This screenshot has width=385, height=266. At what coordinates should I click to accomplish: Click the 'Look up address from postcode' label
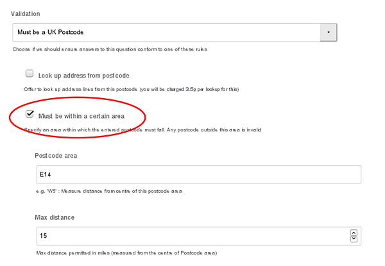[81, 74]
